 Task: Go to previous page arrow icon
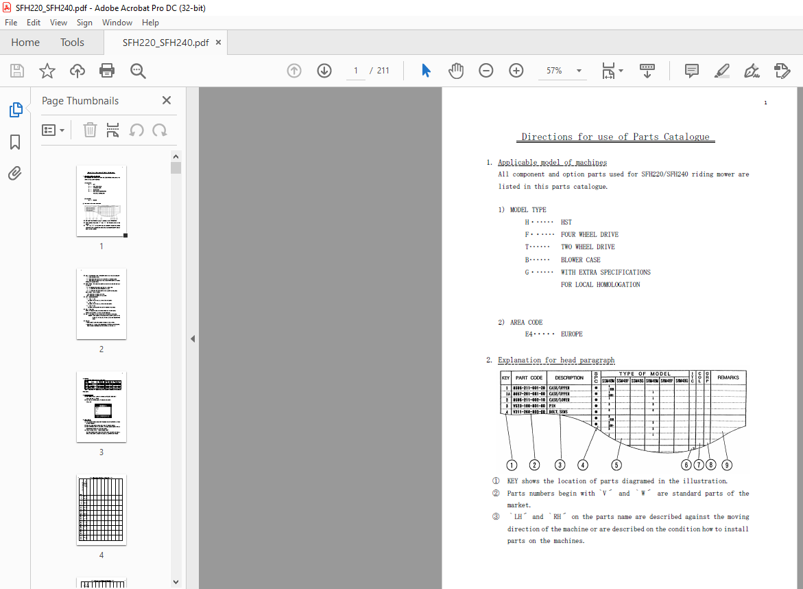pyautogui.click(x=294, y=71)
